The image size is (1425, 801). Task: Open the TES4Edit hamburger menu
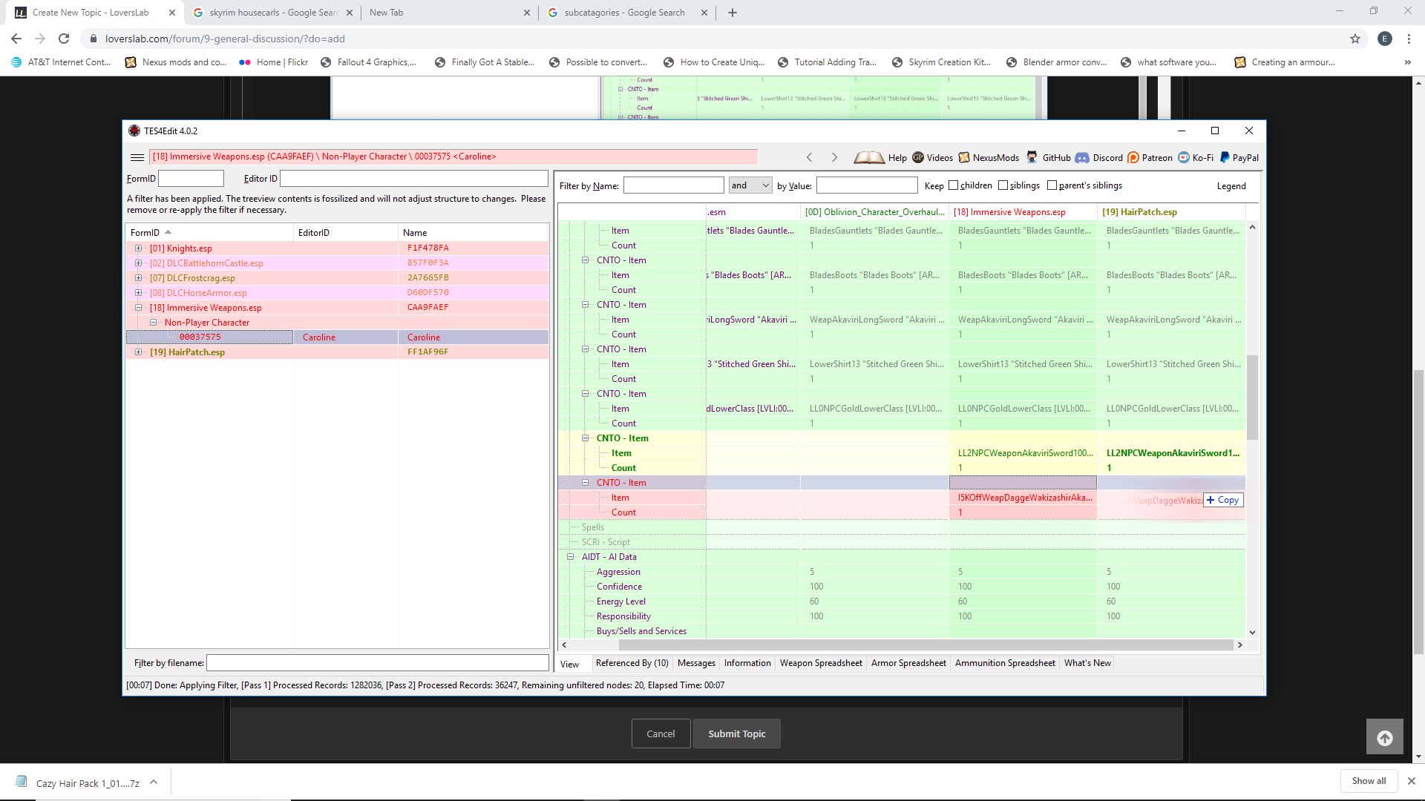pyautogui.click(x=137, y=157)
